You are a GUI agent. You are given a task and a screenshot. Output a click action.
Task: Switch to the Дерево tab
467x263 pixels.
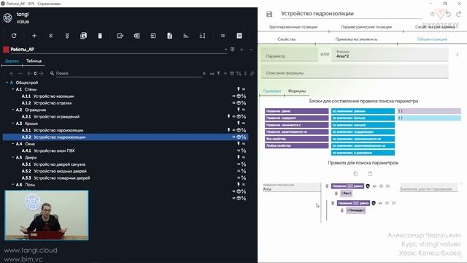click(x=12, y=61)
